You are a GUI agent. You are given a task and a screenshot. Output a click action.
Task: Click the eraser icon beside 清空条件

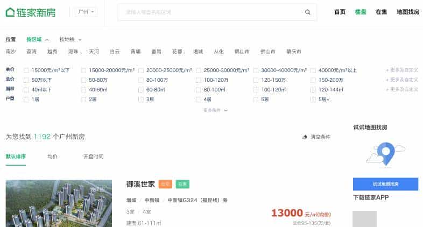[305, 137]
